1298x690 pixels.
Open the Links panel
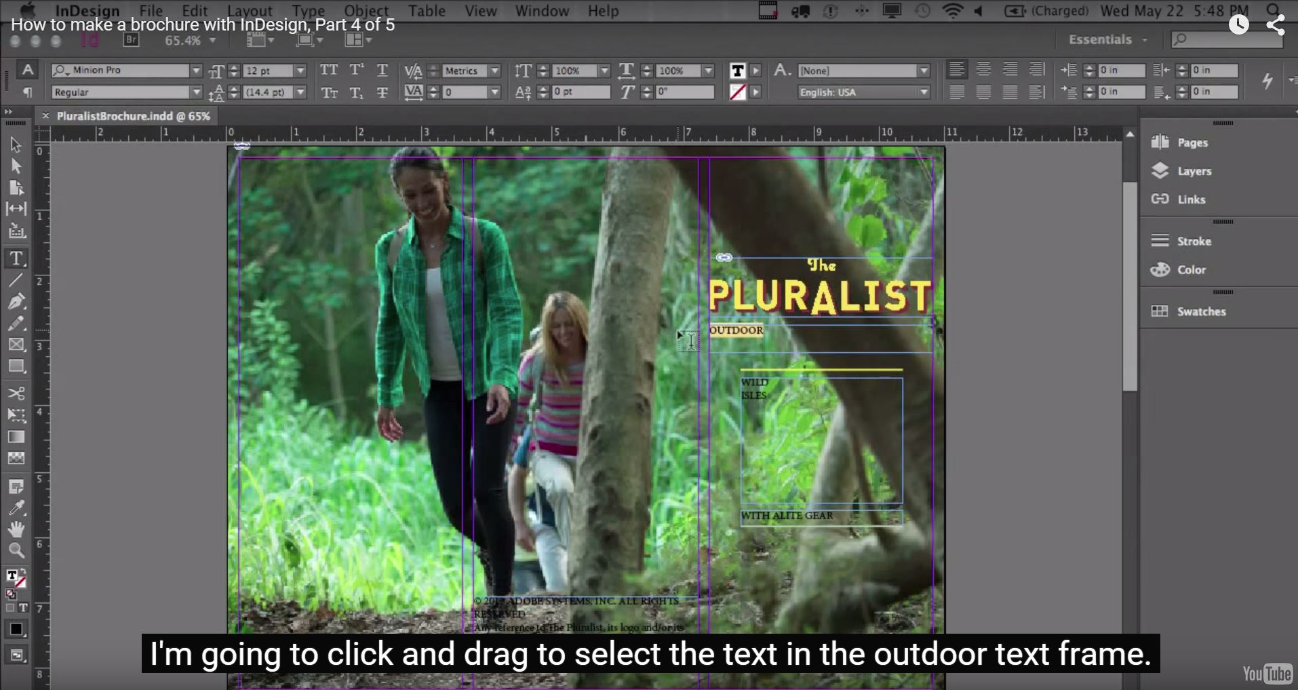pyautogui.click(x=1179, y=199)
